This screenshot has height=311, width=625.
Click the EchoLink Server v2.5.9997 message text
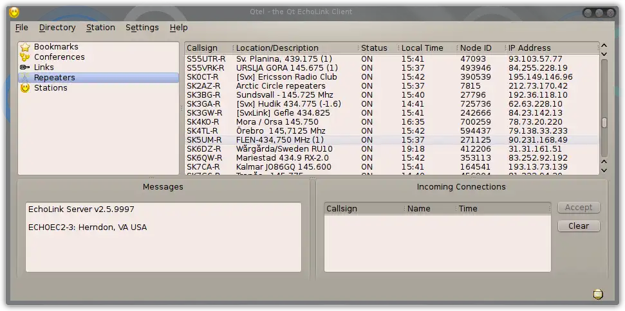pyautogui.click(x=81, y=209)
